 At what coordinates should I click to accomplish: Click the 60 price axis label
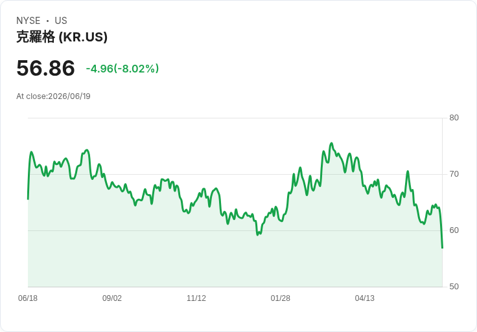point(454,230)
